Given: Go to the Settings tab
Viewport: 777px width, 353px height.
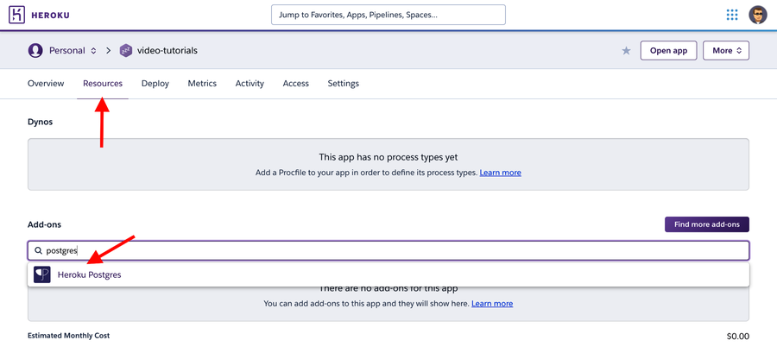Looking at the screenshot, I should click(x=344, y=84).
